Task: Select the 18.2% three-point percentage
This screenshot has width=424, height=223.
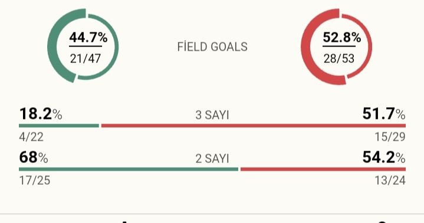Action: coord(41,114)
